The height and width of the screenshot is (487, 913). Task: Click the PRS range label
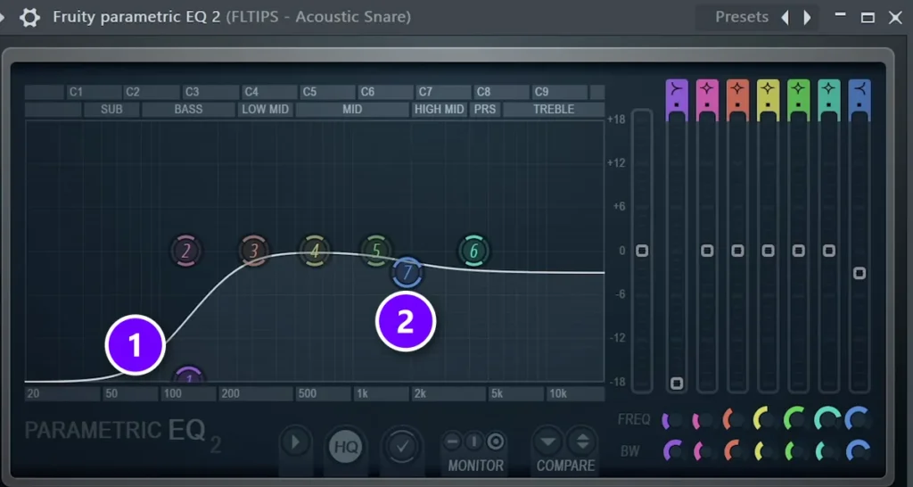click(x=485, y=109)
